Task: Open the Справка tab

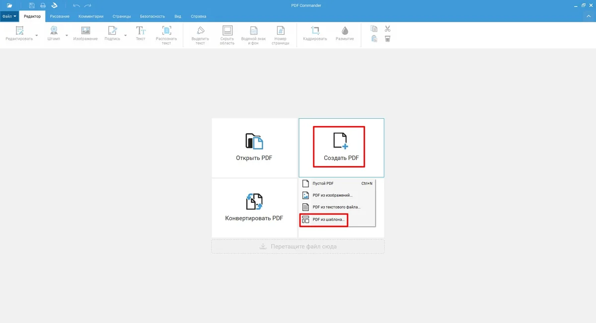Action: tap(199, 16)
